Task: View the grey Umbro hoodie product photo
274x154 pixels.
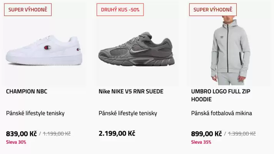Action: (230, 50)
